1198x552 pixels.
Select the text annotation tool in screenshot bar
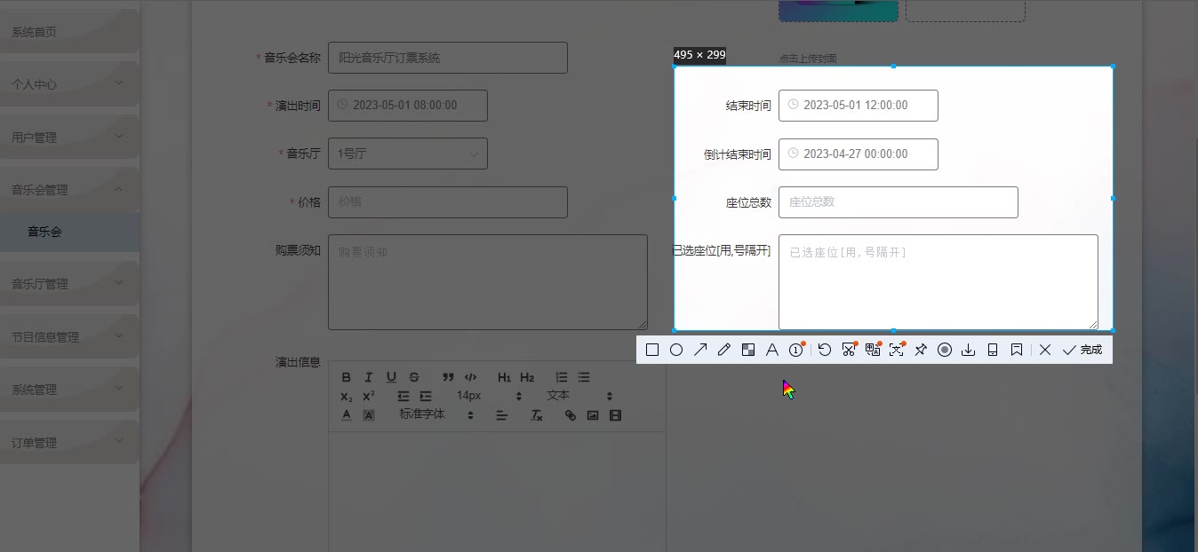772,350
